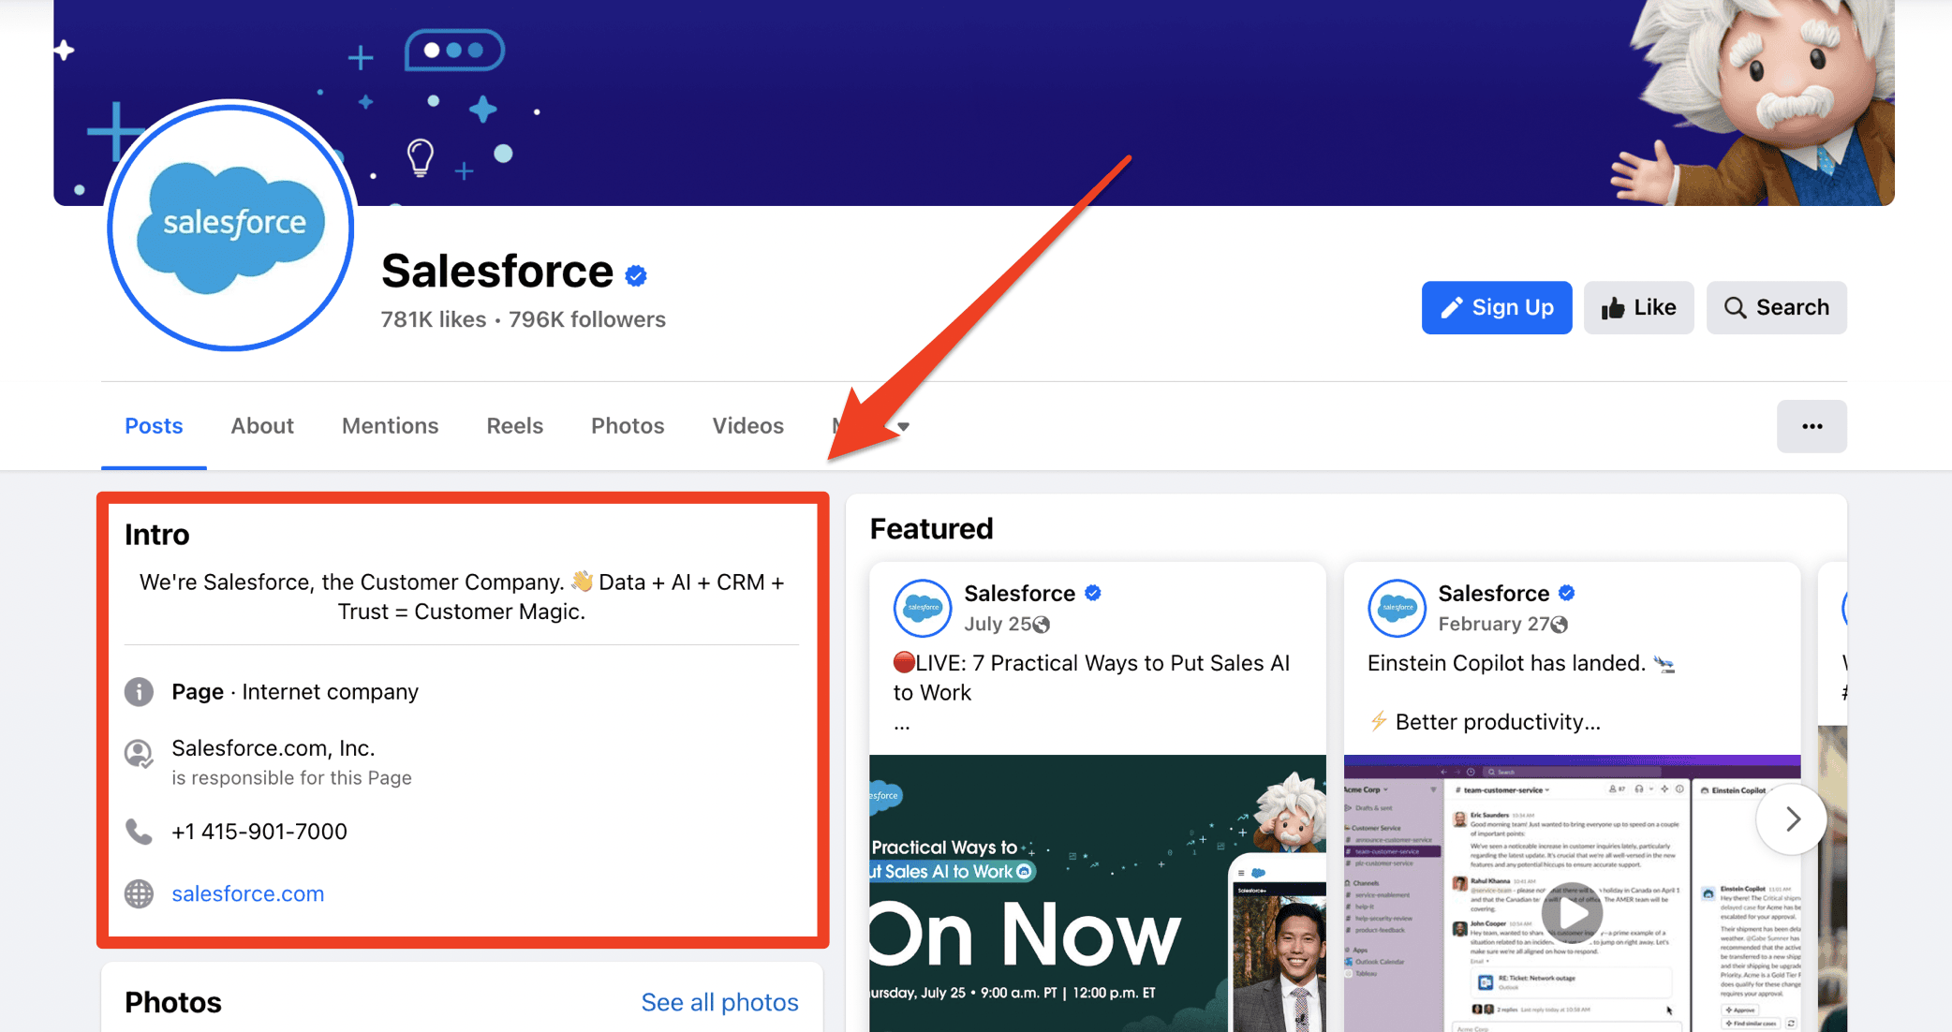Screen dimensions: 1952x1032
Task: Click the Page info icon in Intro
Action: 140,692
